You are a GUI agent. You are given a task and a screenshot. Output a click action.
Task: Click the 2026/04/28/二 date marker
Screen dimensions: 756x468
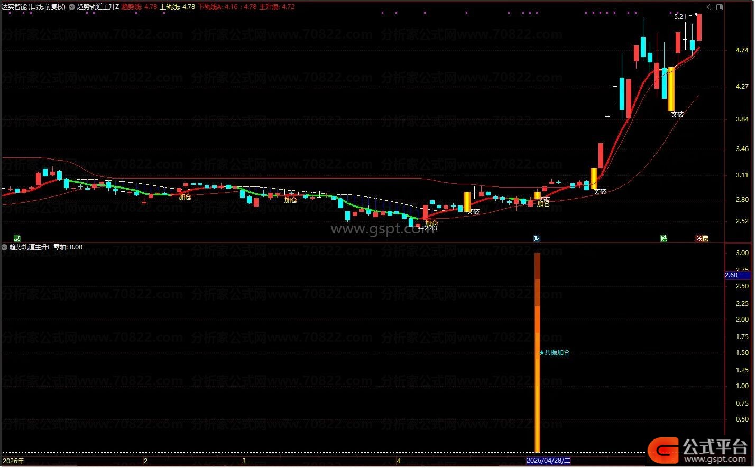[x=549, y=461]
